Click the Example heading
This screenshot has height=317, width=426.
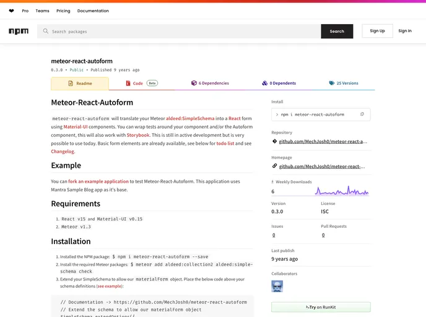coord(66,165)
